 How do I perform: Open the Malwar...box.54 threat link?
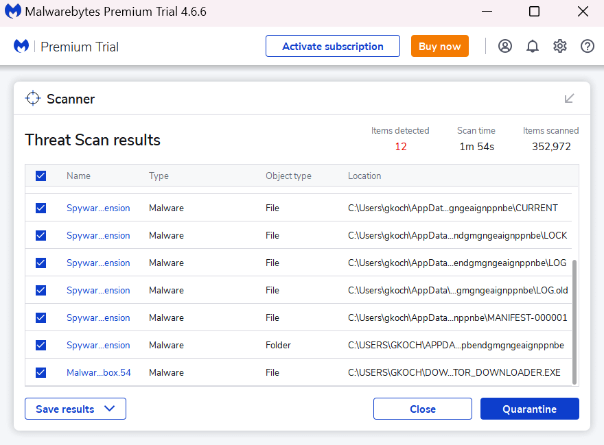tap(99, 372)
